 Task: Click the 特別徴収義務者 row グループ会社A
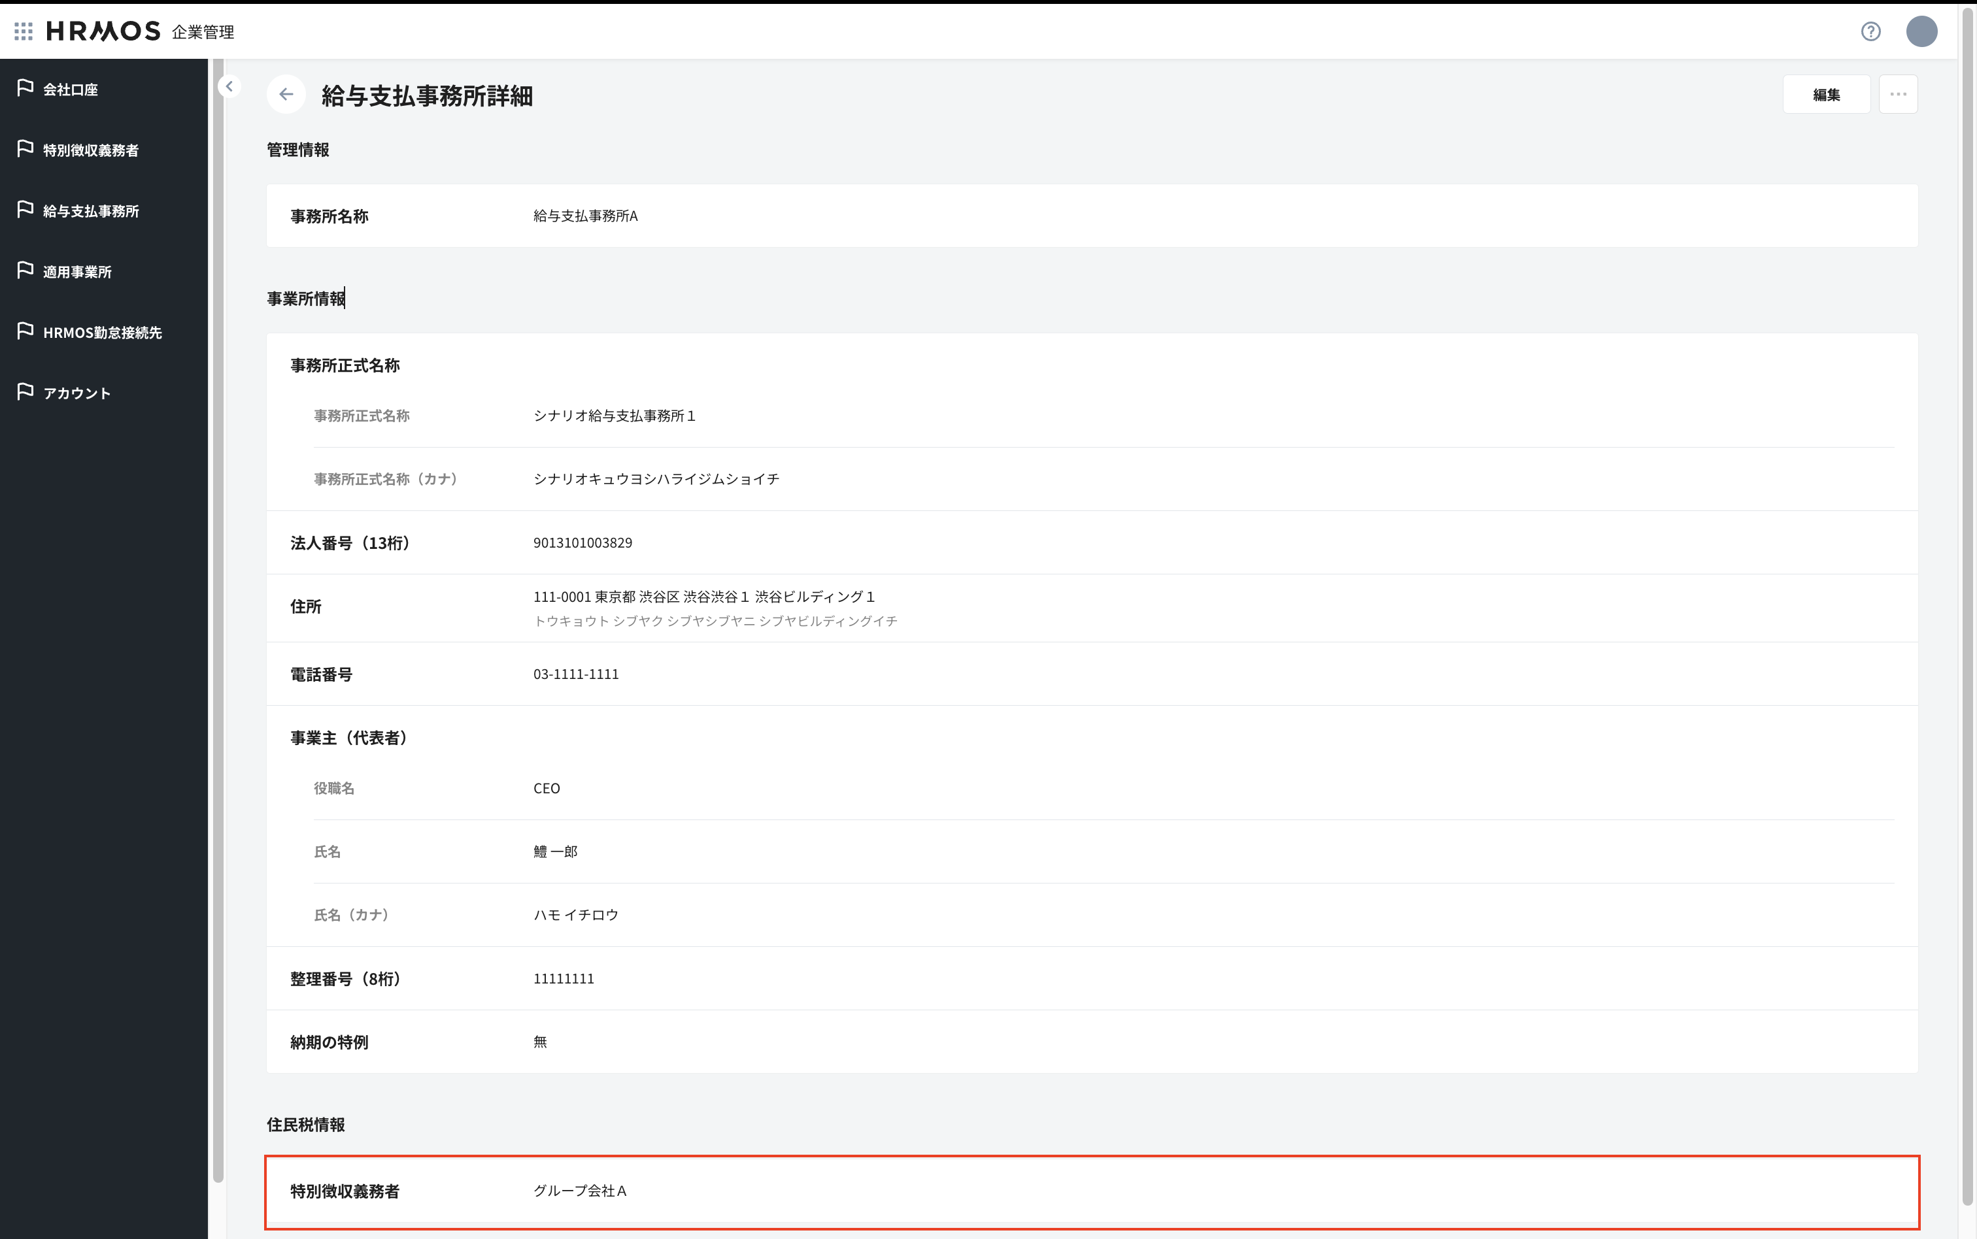(579, 1191)
